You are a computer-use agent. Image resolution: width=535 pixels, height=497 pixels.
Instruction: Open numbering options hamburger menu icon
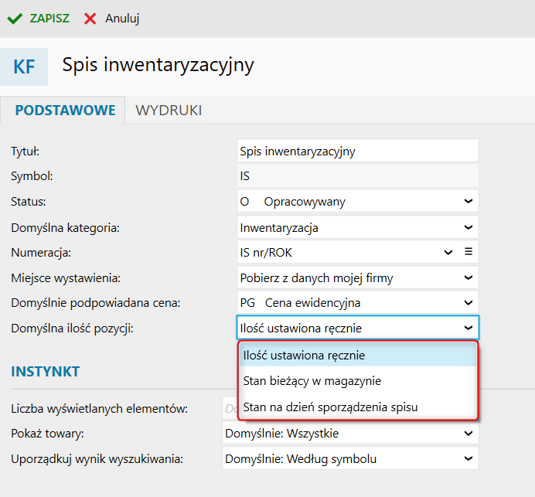468,252
